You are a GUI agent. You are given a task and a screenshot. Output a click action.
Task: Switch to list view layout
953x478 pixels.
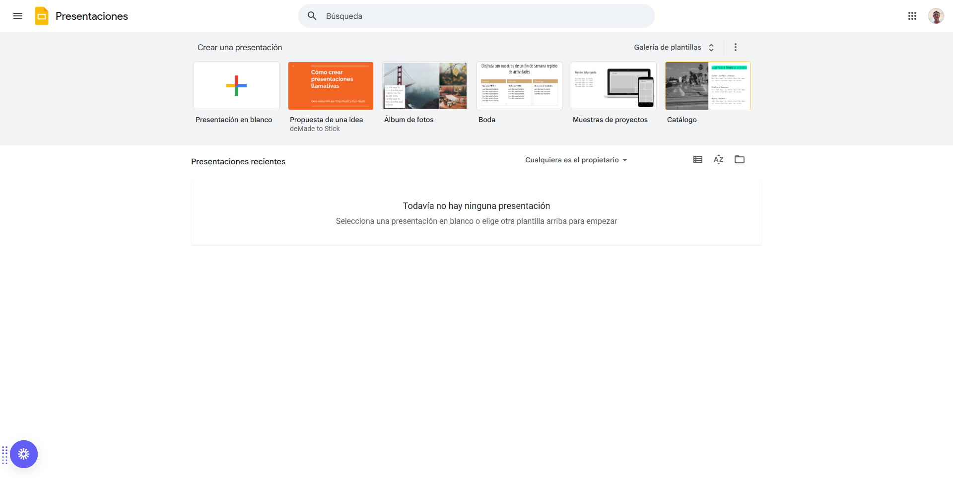[x=697, y=159]
